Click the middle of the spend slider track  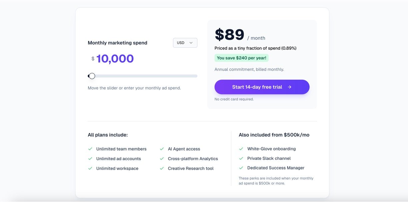[143, 76]
